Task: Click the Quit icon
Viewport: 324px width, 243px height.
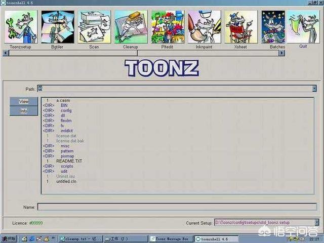Action: pyautogui.click(x=303, y=27)
